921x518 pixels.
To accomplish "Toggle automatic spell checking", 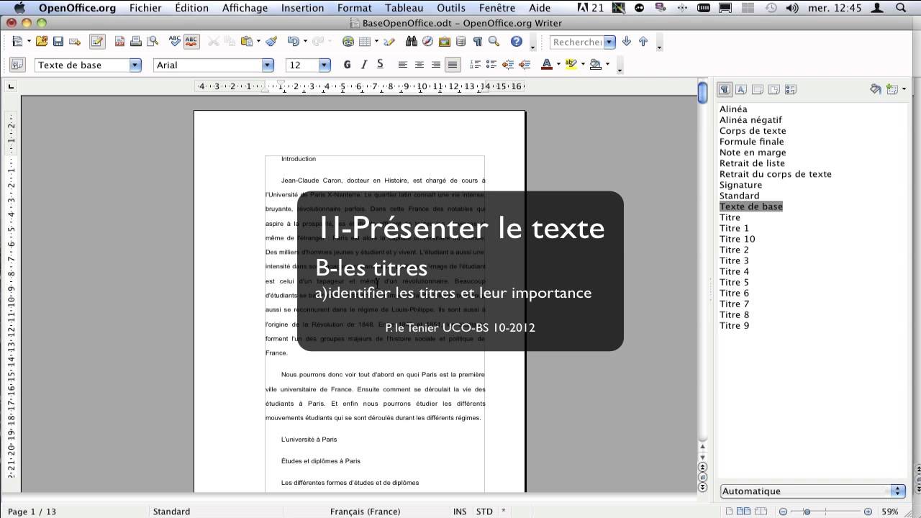I will click(x=191, y=42).
